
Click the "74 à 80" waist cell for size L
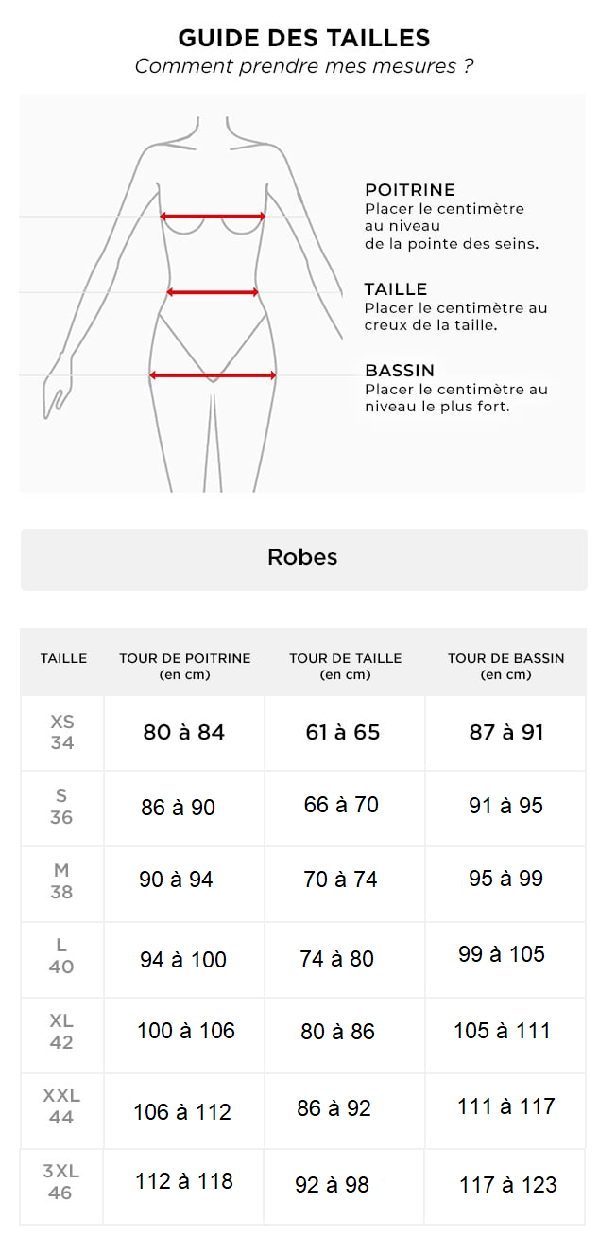[337, 959]
